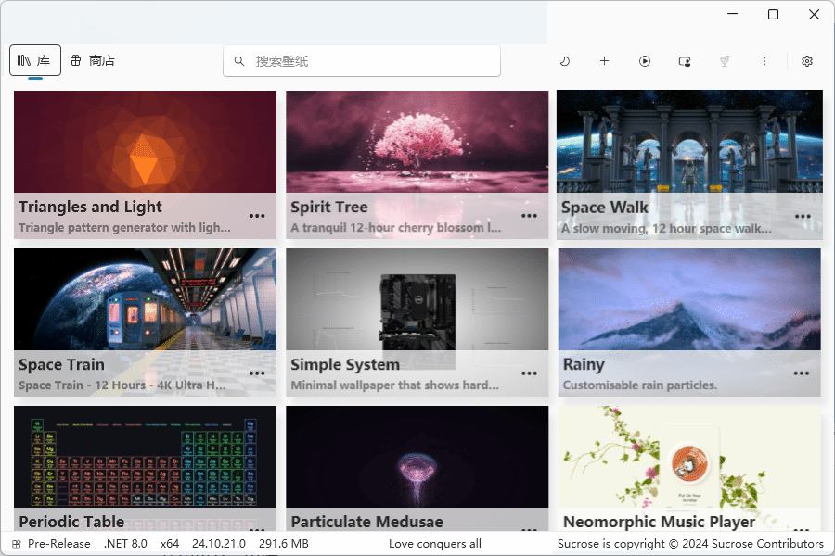The height and width of the screenshot is (556, 835).
Task: Open the vertical three-dot more menu
Action: (764, 61)
